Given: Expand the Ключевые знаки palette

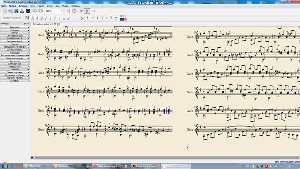Looking at the screenshot, I should 15,36.
